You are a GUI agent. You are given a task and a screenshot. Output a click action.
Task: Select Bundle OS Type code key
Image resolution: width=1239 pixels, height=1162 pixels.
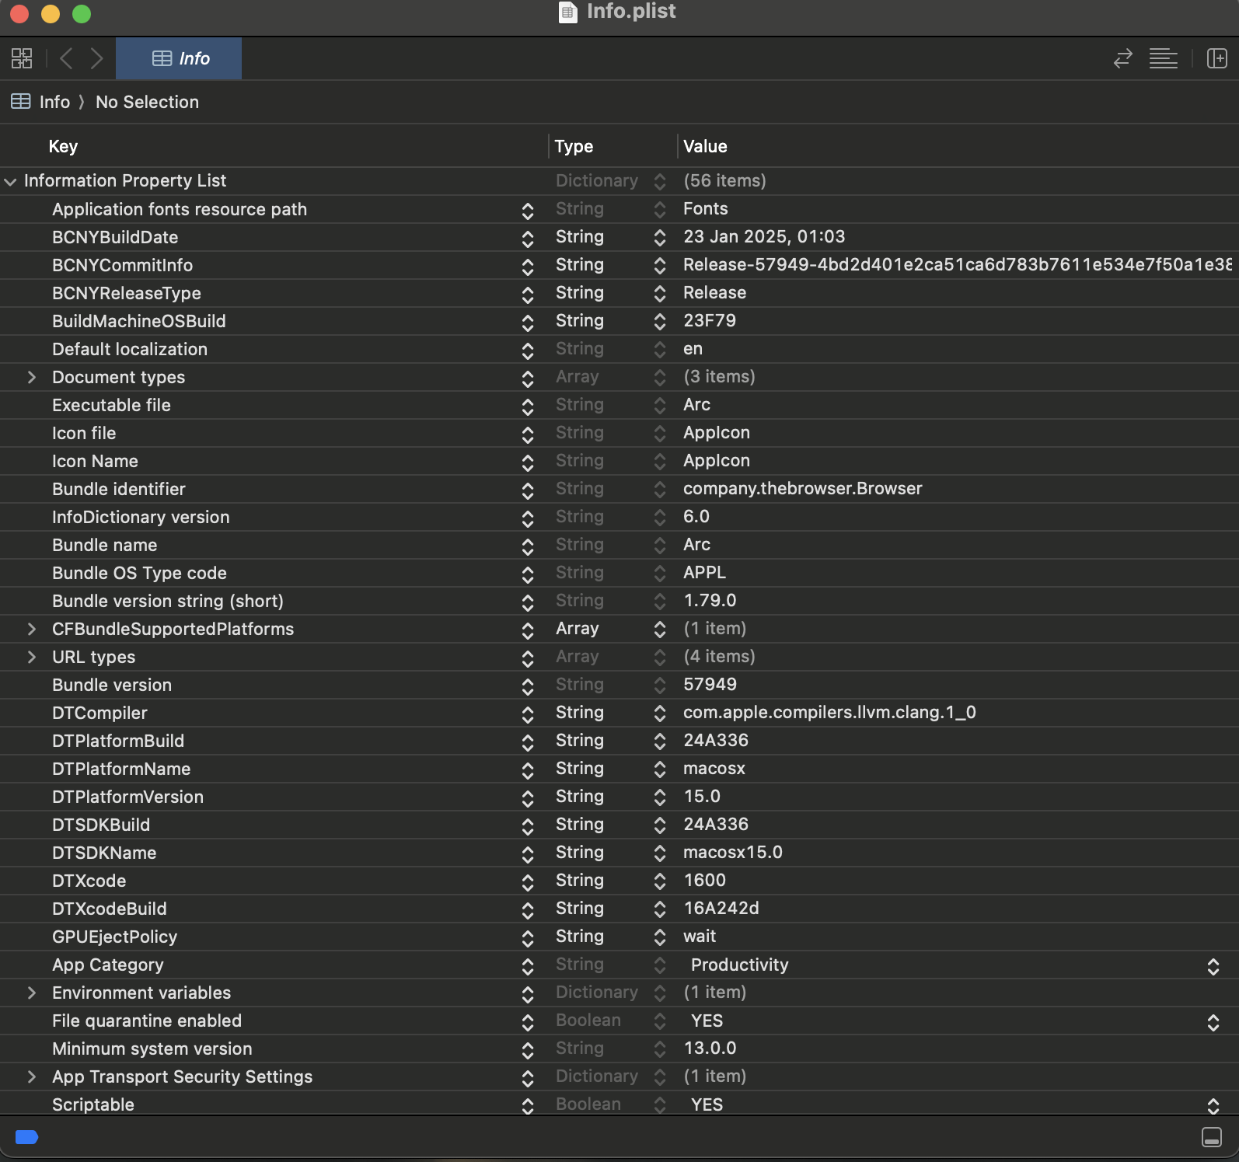139,573
